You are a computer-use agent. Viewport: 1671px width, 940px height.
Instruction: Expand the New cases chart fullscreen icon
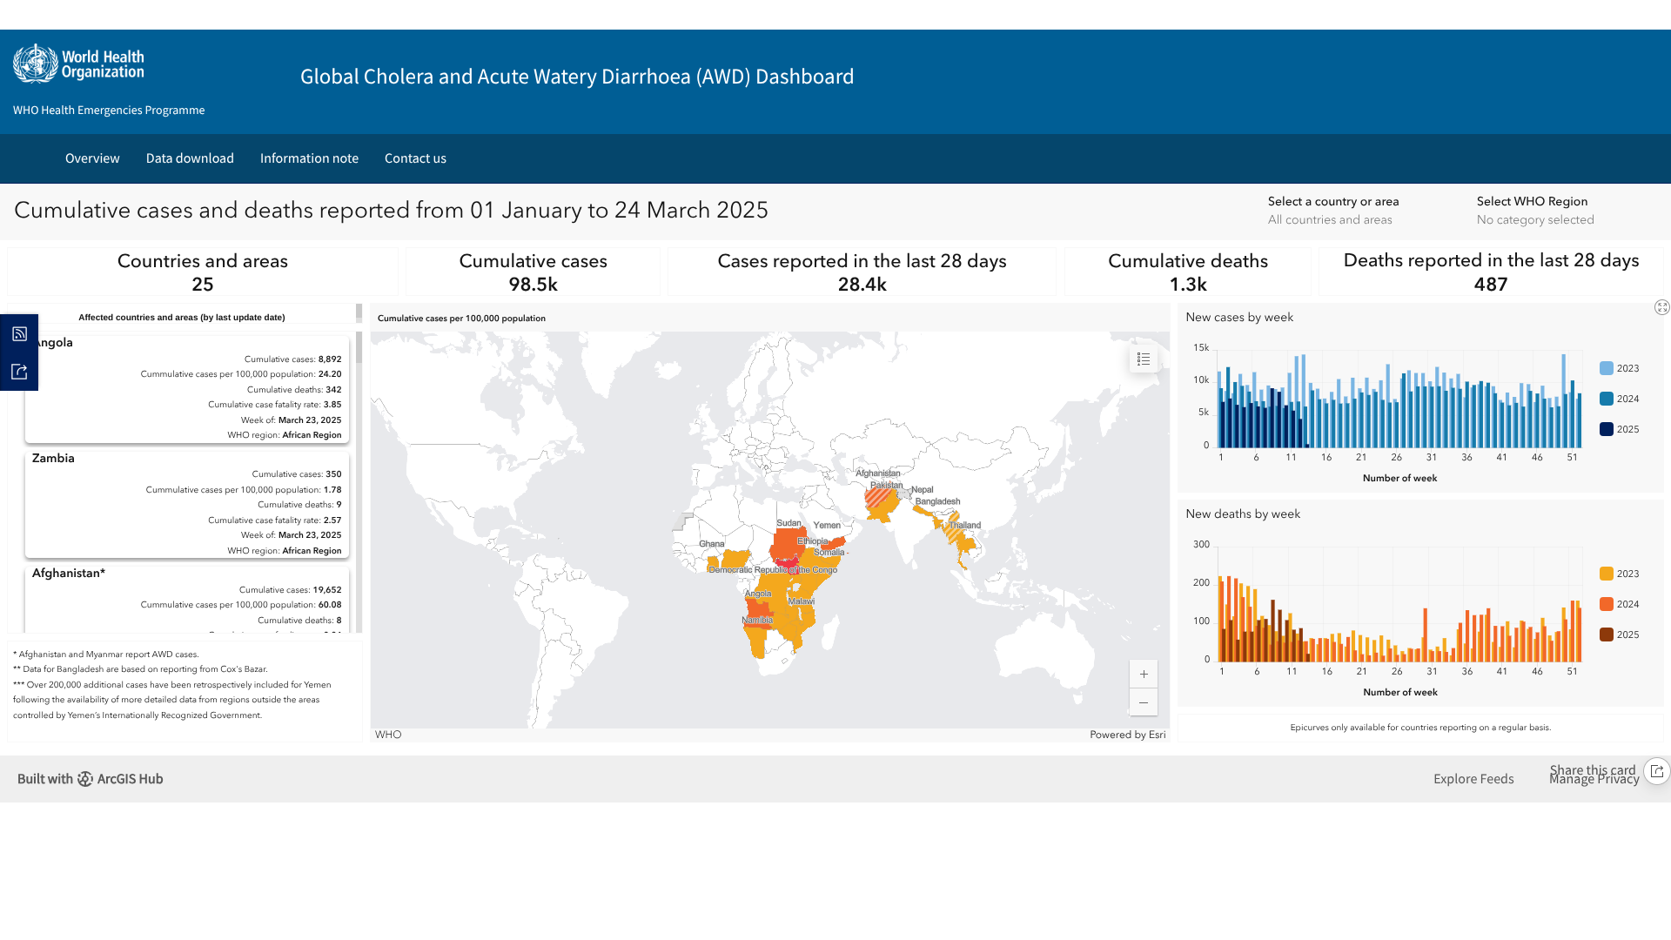pyautogui.click(x=1661, y=307)
